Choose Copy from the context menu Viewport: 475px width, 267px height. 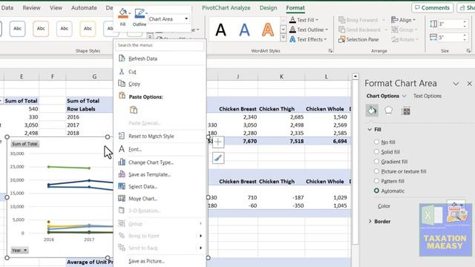pyautogui.click(x=134, y=84)
